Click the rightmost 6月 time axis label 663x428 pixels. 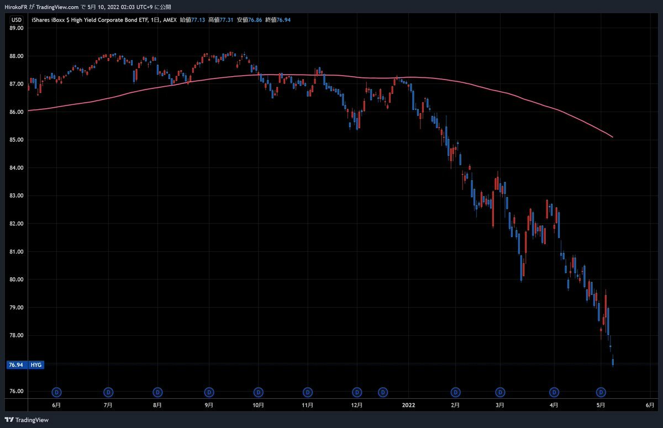(650, 405)
